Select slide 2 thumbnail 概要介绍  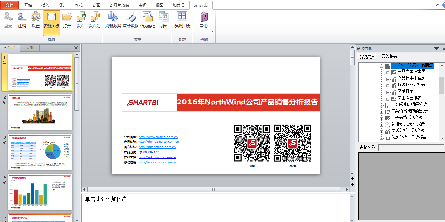(40, 112)
